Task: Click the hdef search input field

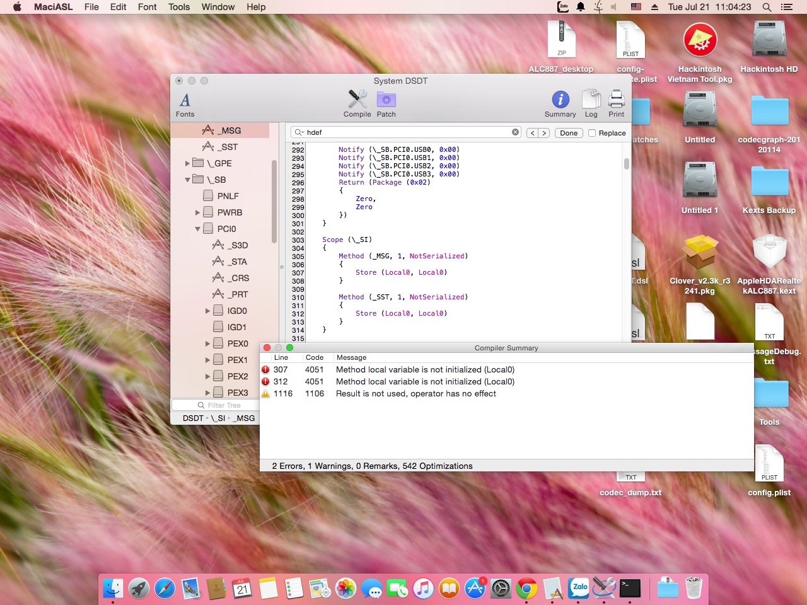Action: (405, 132)
